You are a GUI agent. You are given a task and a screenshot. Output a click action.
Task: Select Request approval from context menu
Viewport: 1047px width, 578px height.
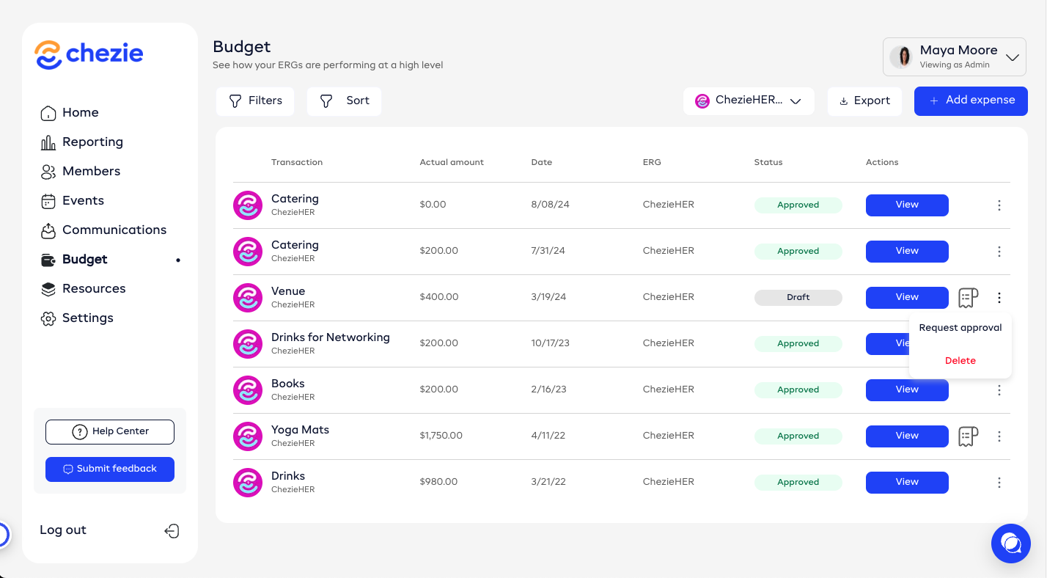pos(960,328)
